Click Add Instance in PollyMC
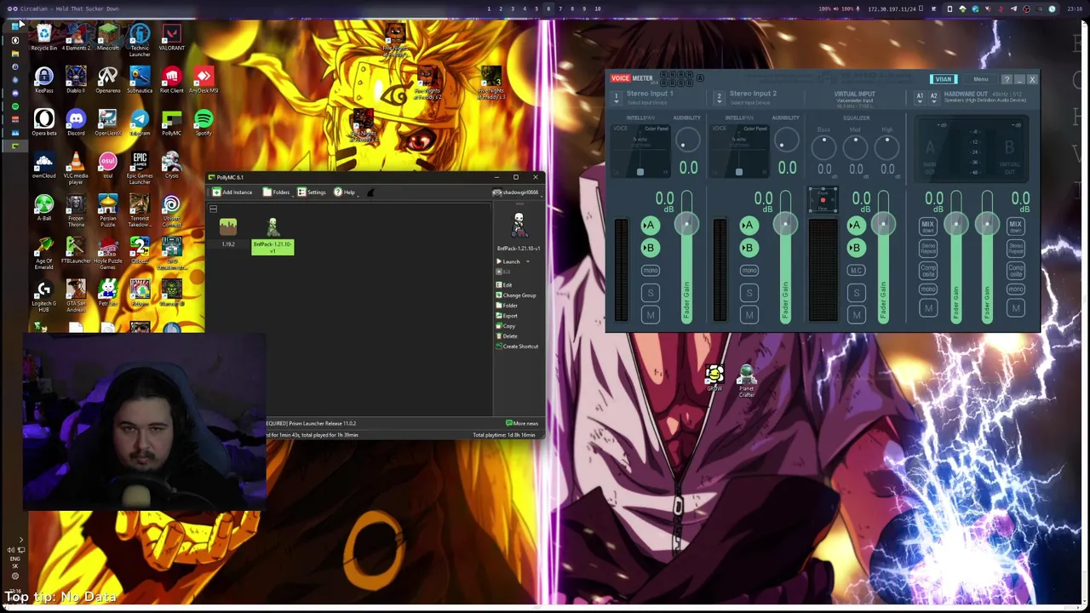This screenshot has height=613, width=1090. [232, 192]
